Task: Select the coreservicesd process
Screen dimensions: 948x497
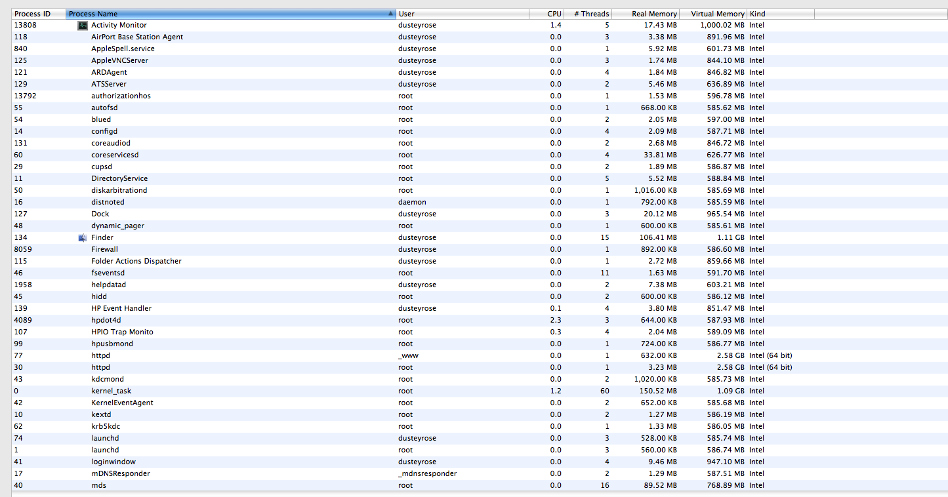Action: tap(480, 155)
